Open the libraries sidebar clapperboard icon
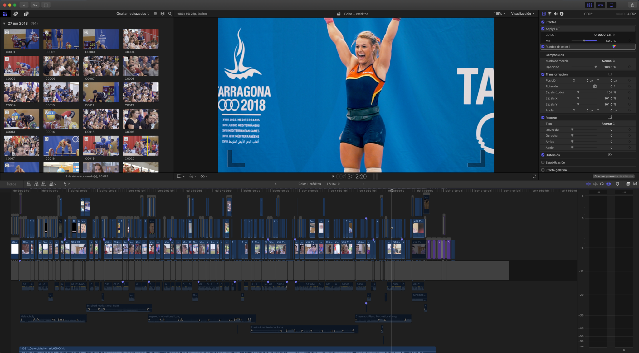Screen dimensions: 639x353 coord(5,14)
